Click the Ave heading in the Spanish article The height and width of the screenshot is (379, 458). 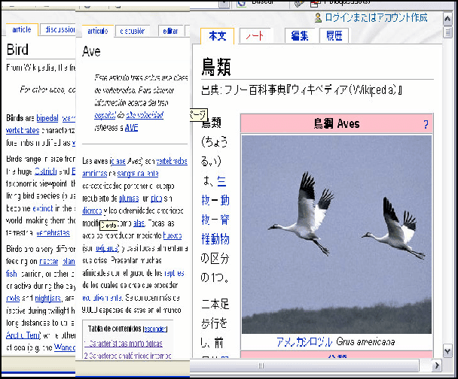[91, 51]
